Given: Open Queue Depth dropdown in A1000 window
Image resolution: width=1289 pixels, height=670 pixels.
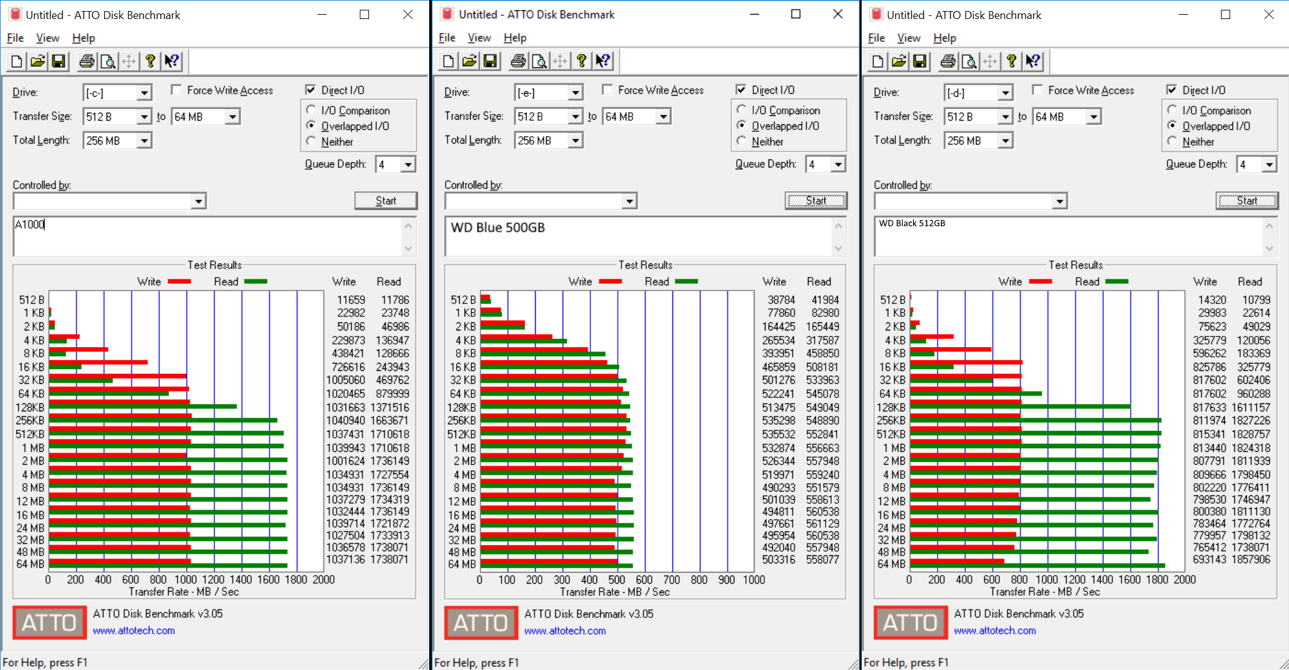Looking at the screenshot, I should 408,165.
